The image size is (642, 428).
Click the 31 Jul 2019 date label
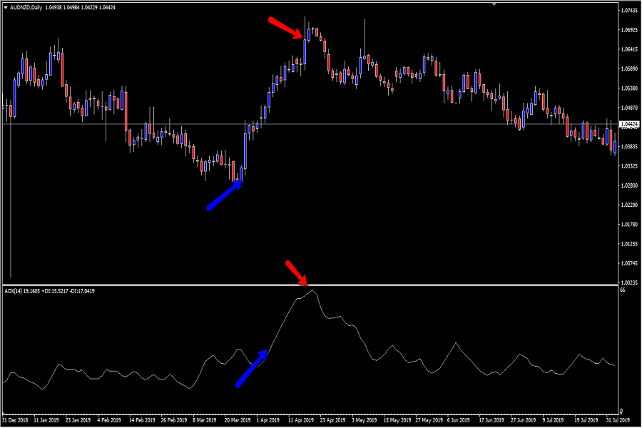tap(618, 420)
